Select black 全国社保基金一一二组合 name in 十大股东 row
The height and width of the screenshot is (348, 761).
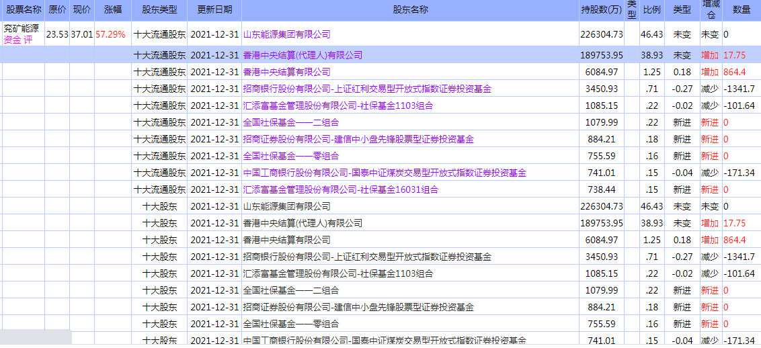pyautogui.click(x=290, y=291)
